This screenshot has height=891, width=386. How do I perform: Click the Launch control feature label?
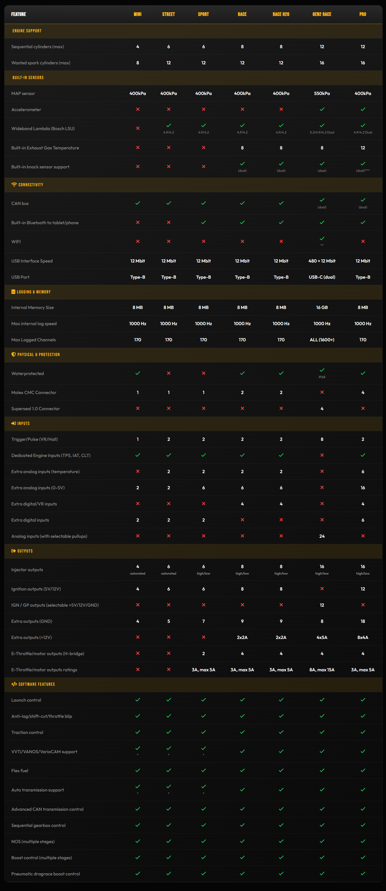tap(26, 700)
